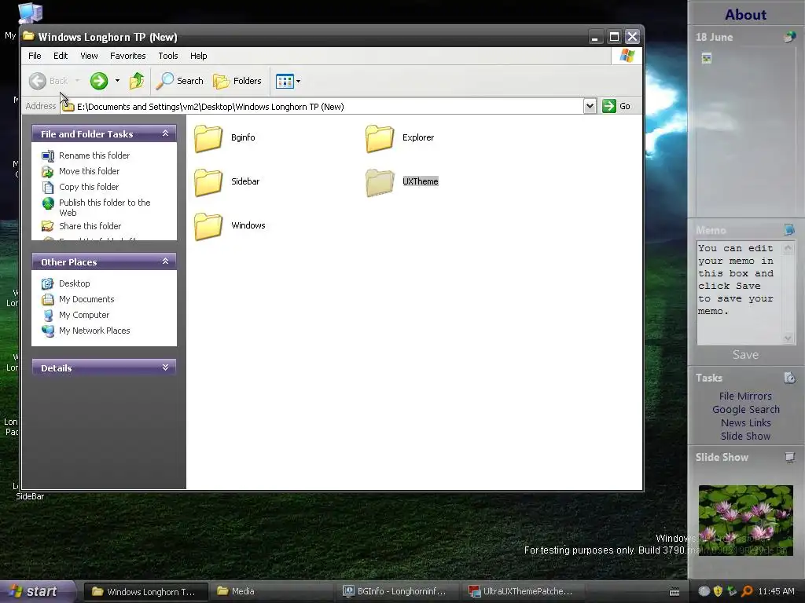Open the Start menu
805x603 pixels.
tap(35, 591)
